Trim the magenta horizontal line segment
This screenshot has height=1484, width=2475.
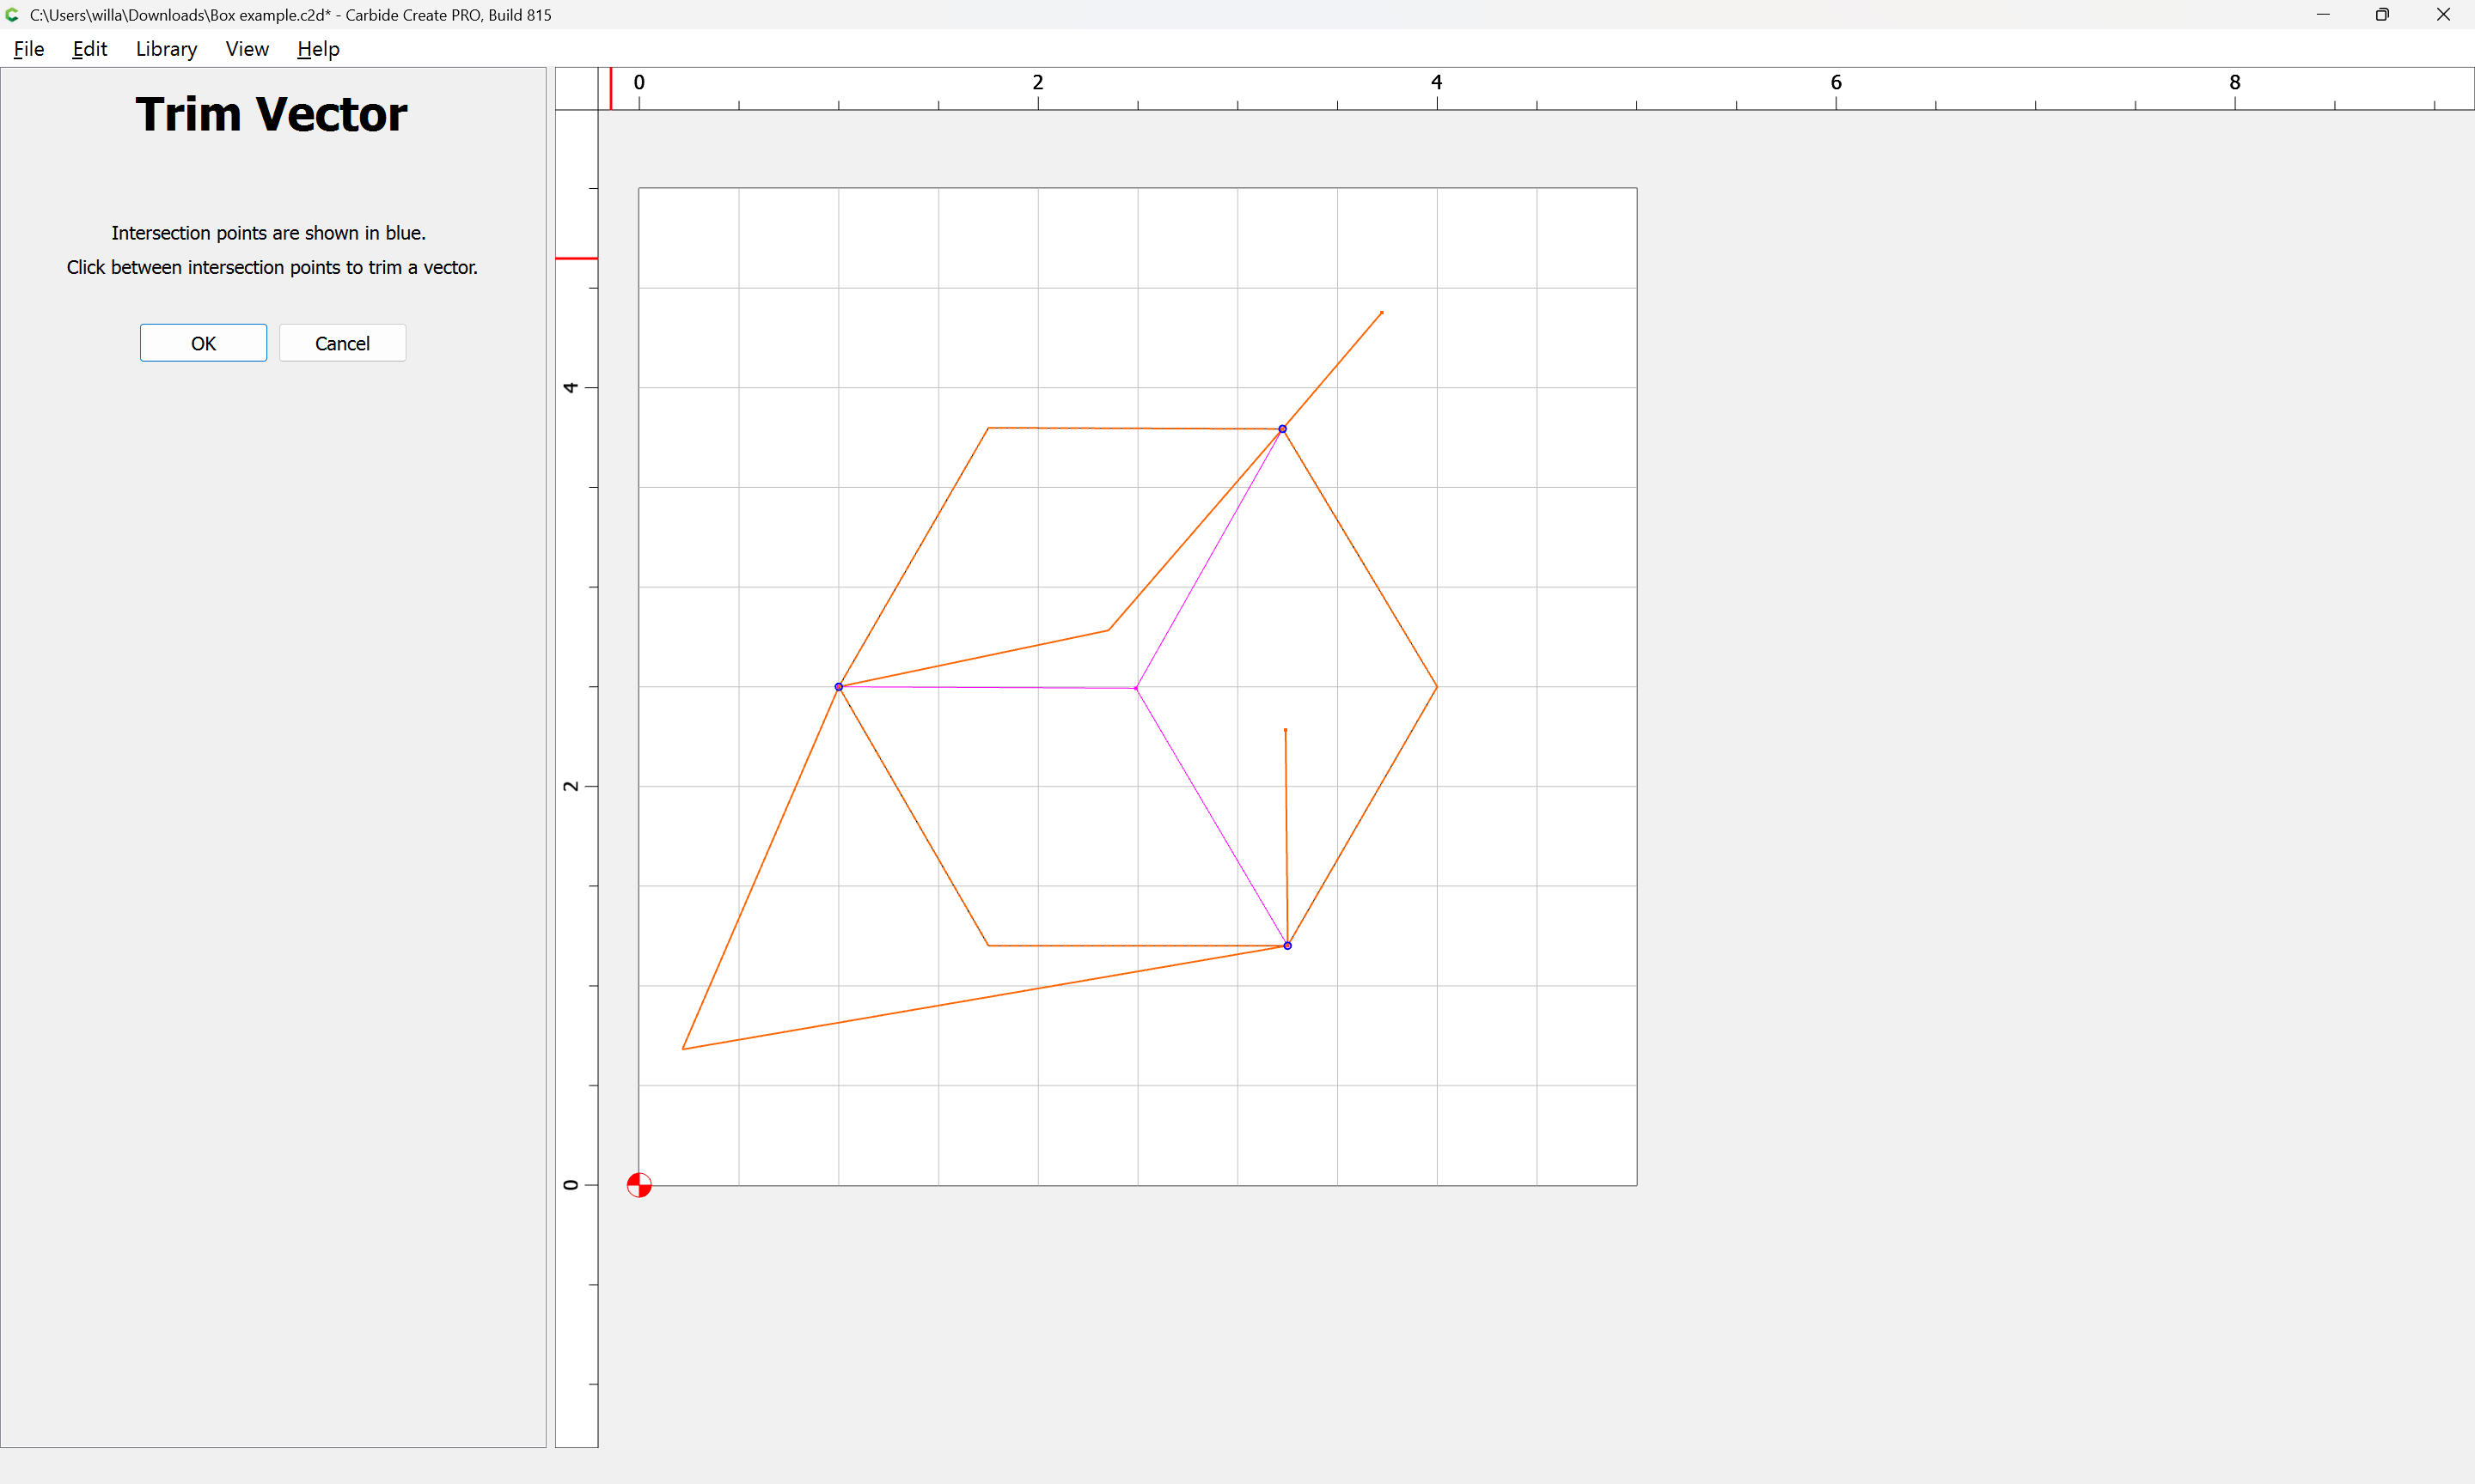pos(987,687)
